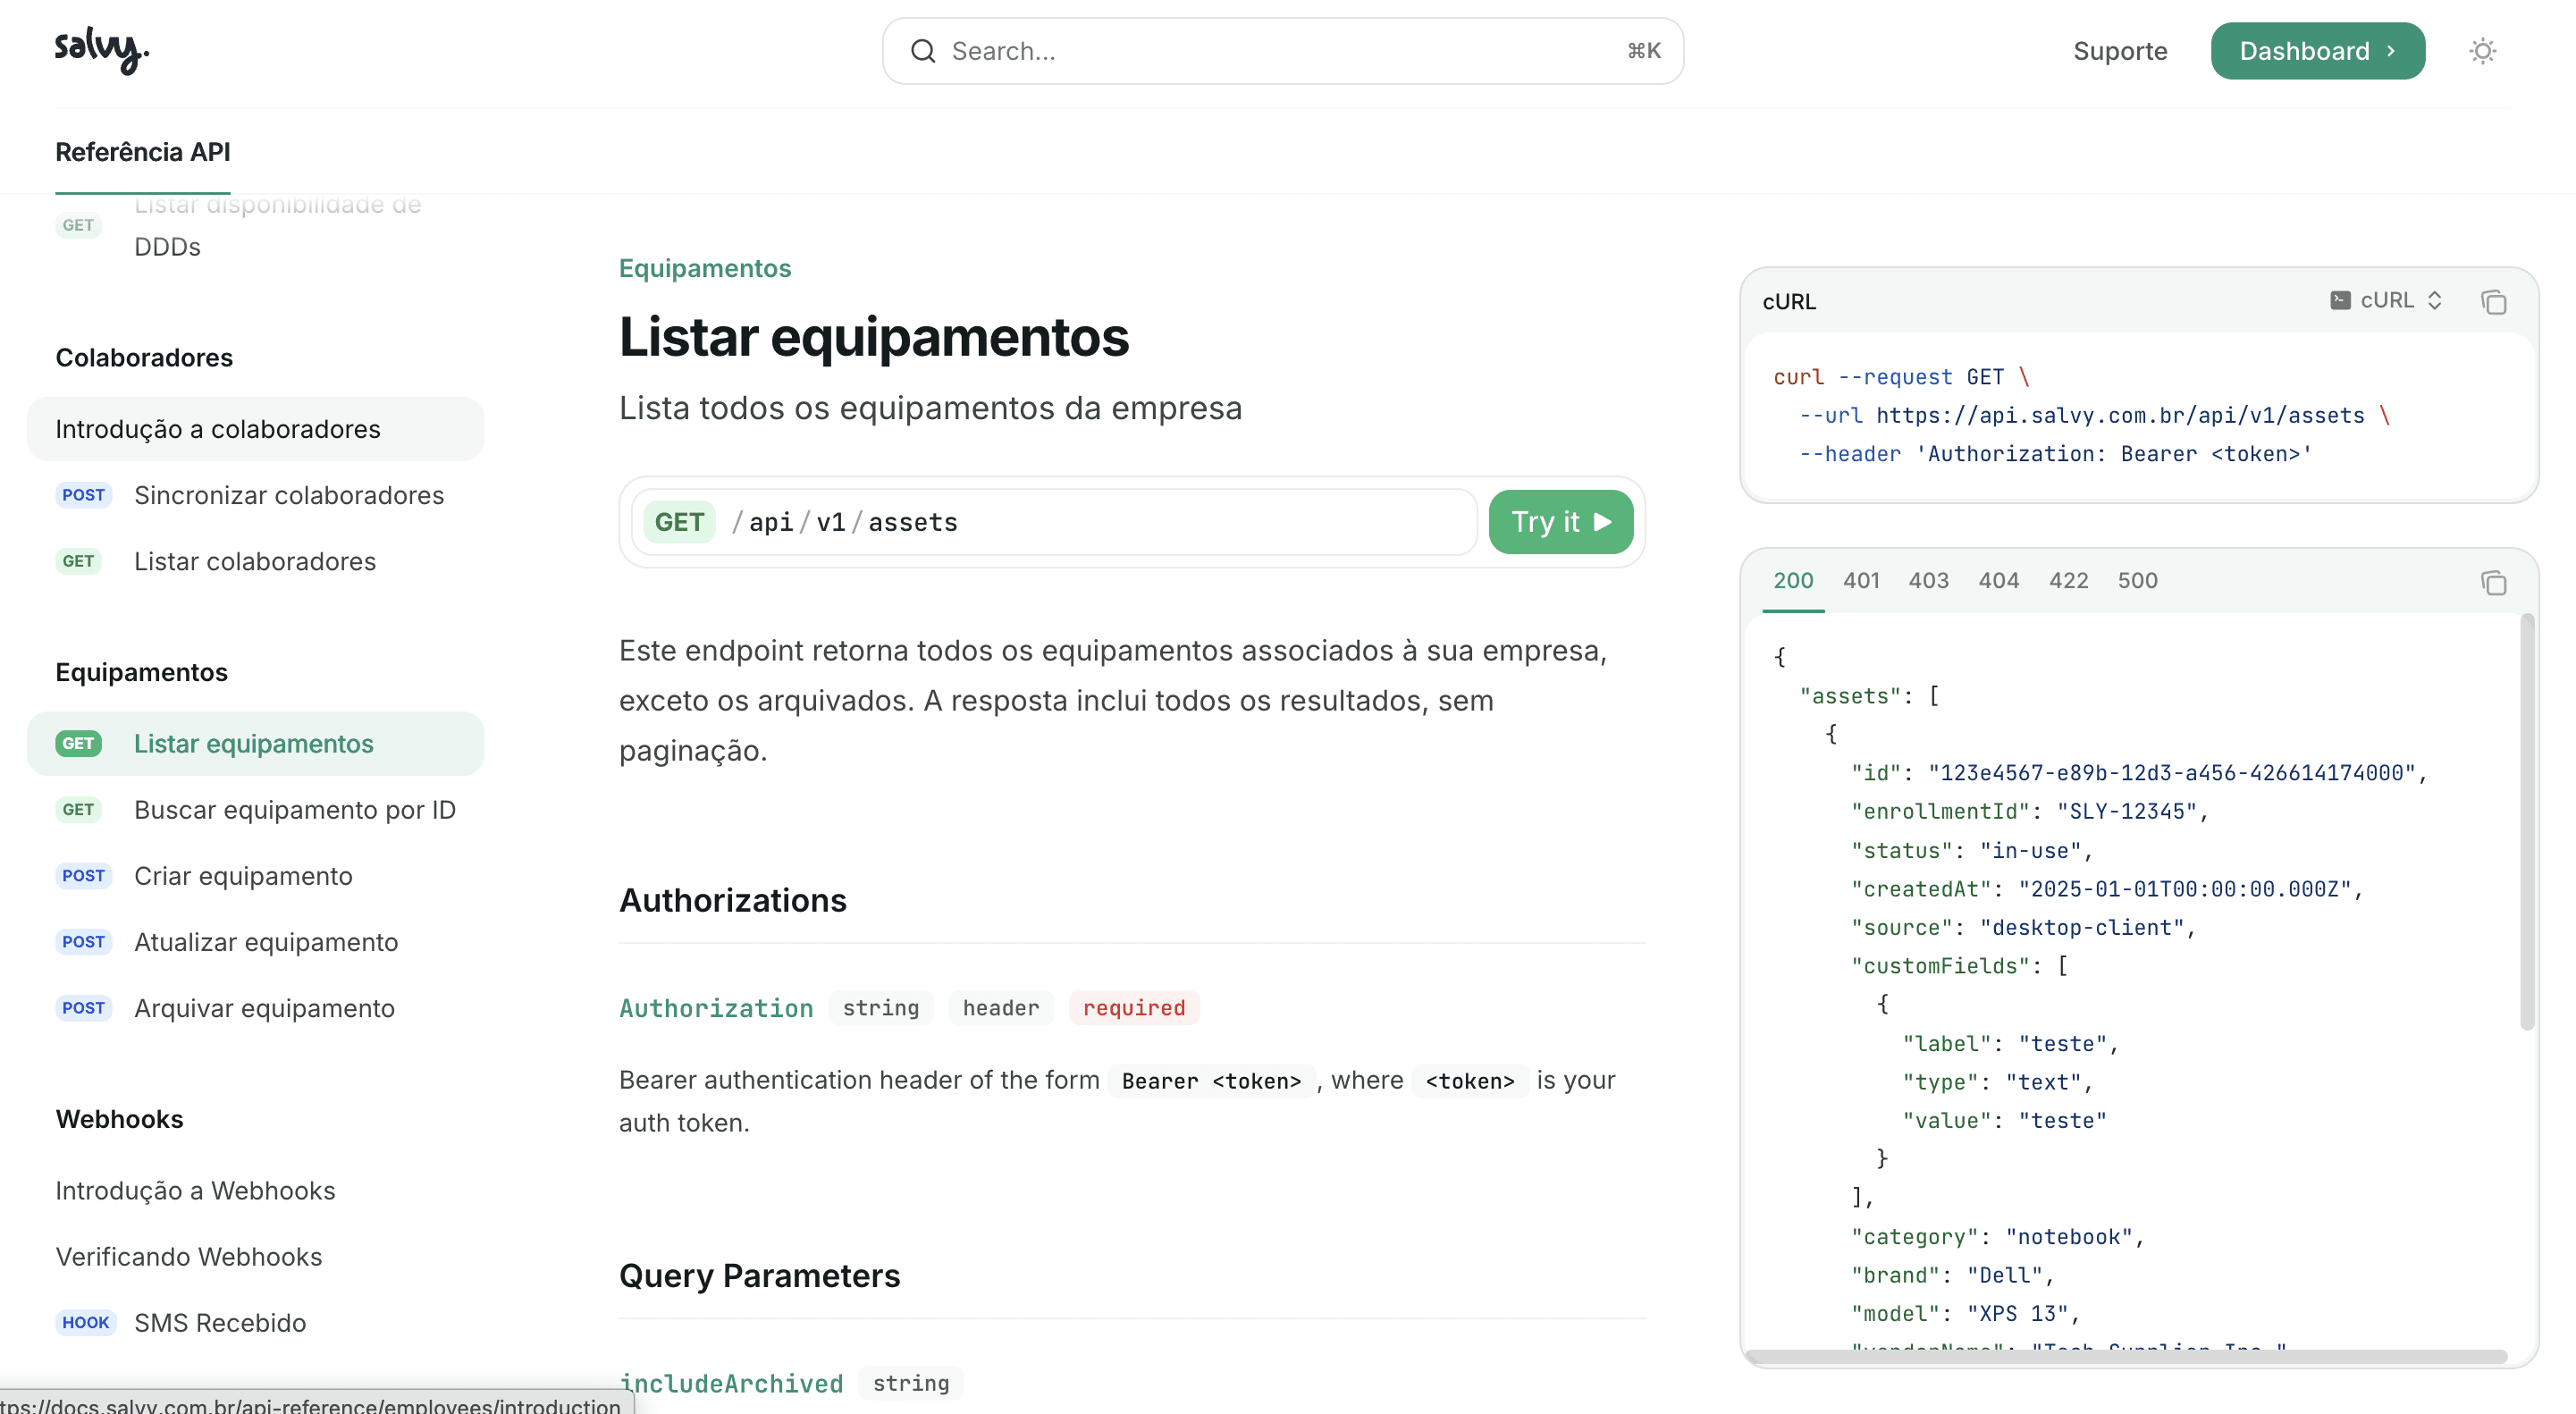Click the search magnifier icon
The image size is (2576, 1414).
point(922,51)
